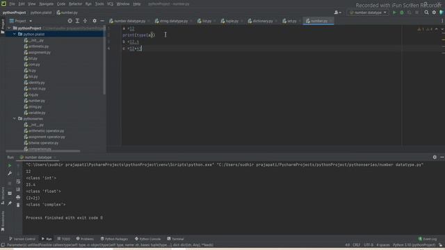Hide the Project tool window
The height and width of the screenshot is (250, 445).
(x=102, y=21)
